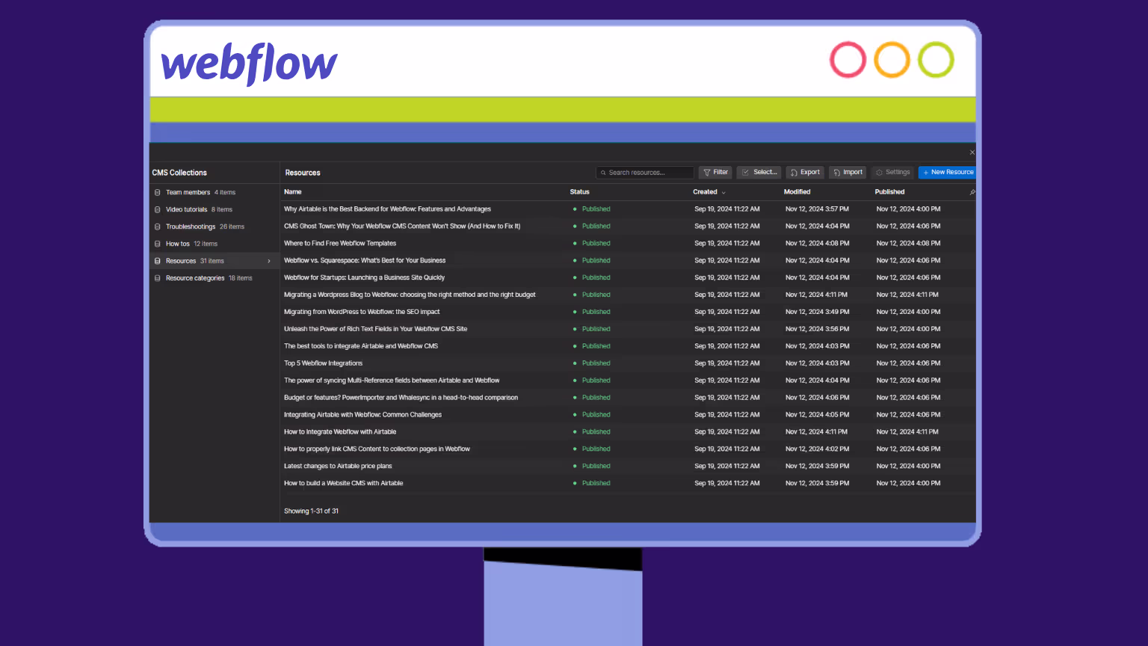This screenshot has width=1148, height=646.
Task: Click the Modified column header
Action: point(797,192)
